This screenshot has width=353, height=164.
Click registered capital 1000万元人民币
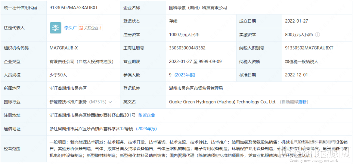pyautogui.click(x=184, y=35)
